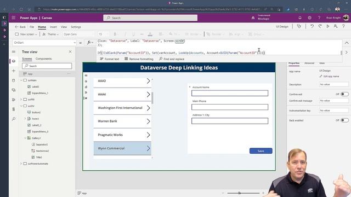This screenshot has width=351, height=197.
Task: Click Edit app name link
Action: coord(329,77)
